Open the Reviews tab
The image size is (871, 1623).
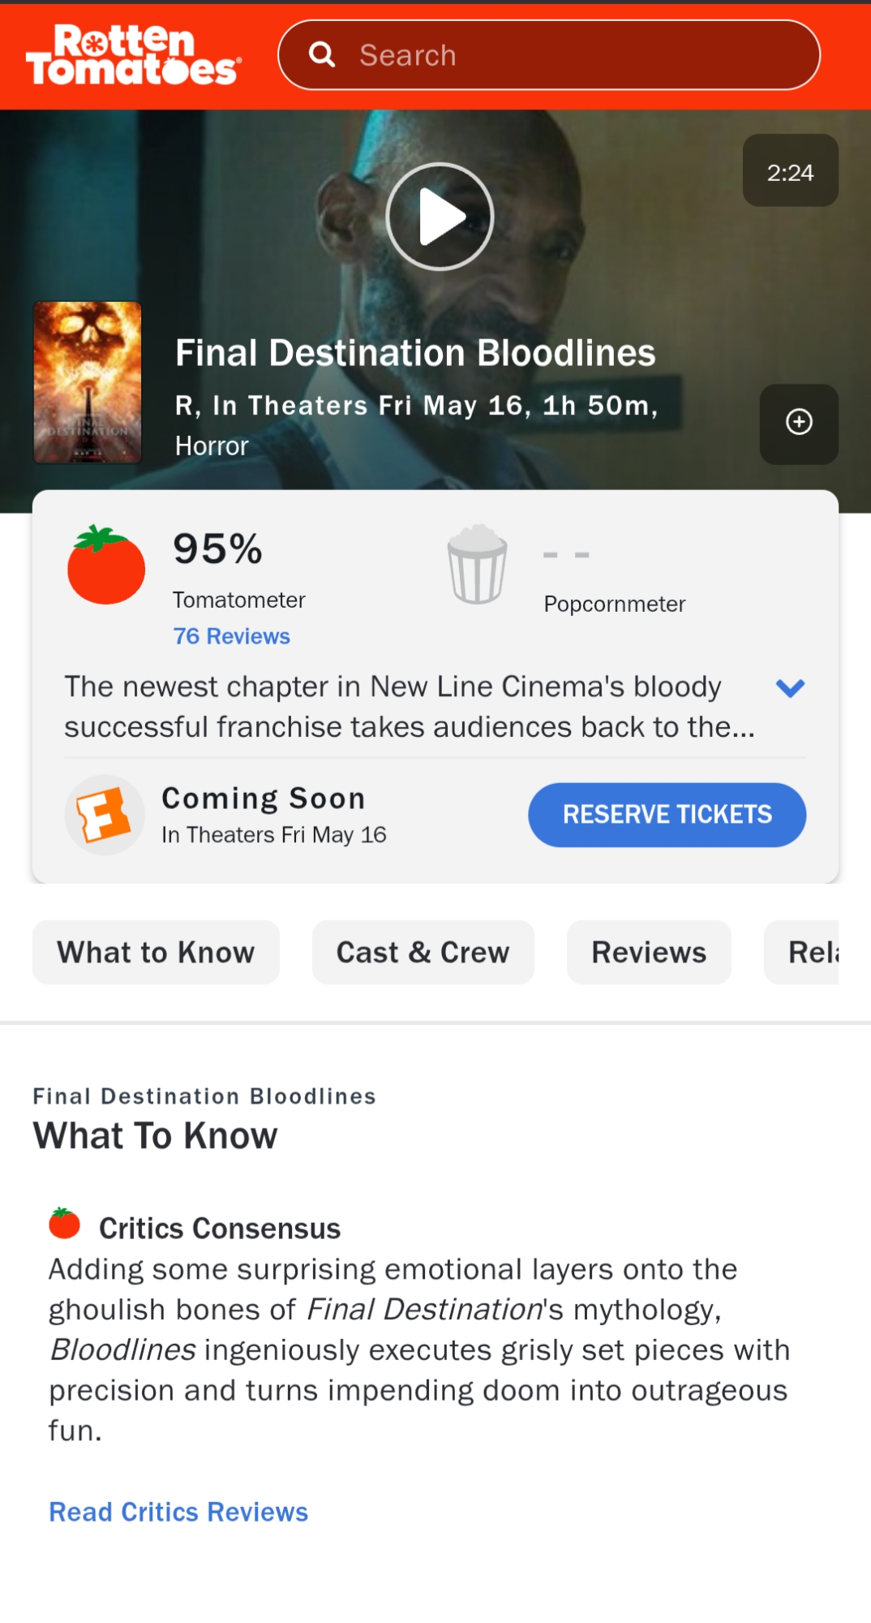pyautogui.click(x=649, y=952)
